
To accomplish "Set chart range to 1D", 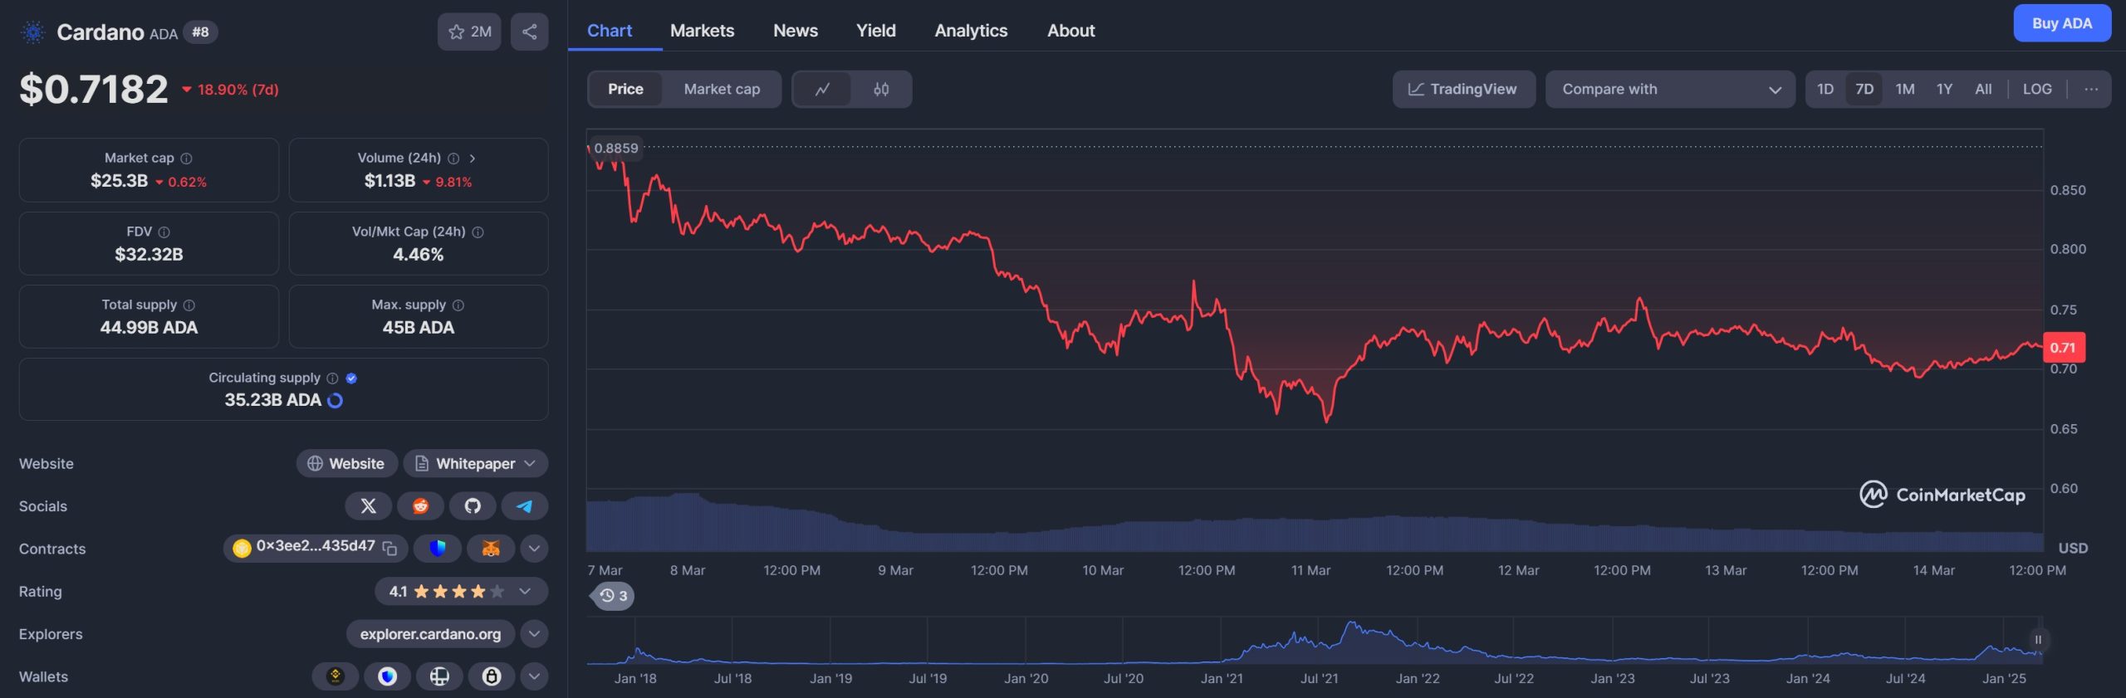I will pos(1825,90).
